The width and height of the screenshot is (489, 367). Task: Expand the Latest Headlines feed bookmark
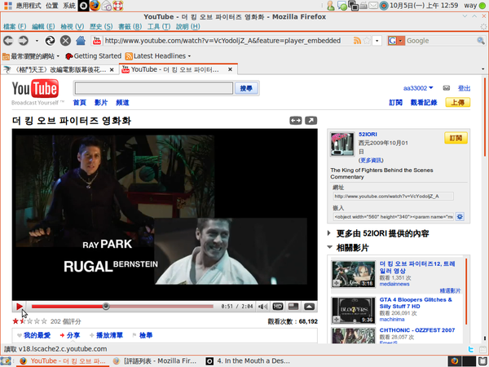158,56
